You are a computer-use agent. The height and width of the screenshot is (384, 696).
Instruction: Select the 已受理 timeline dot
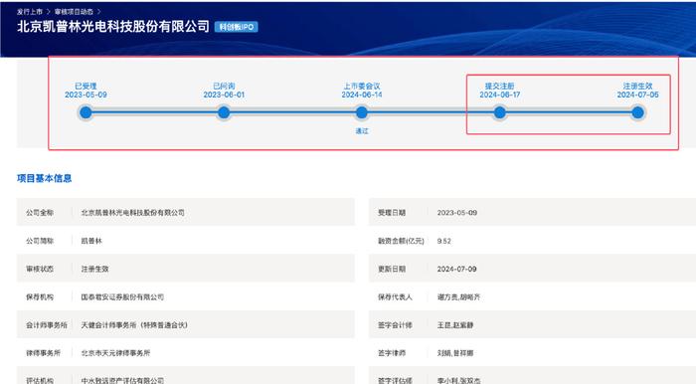click(86, 112)
